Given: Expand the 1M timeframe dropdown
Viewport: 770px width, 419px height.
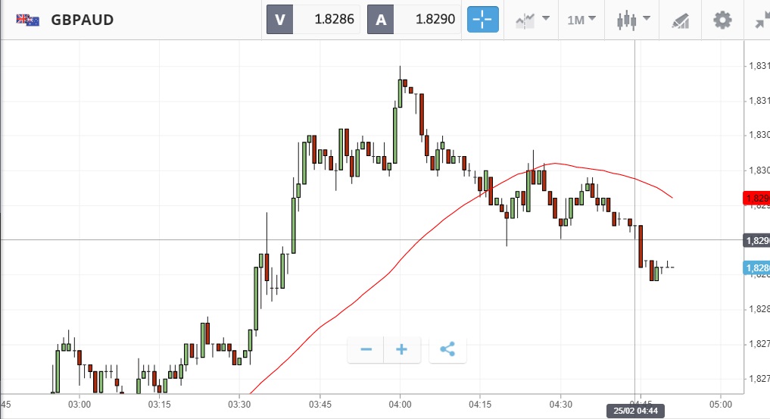Looking at the screenshot, I should pyautogui.click(x=581, y=20).
